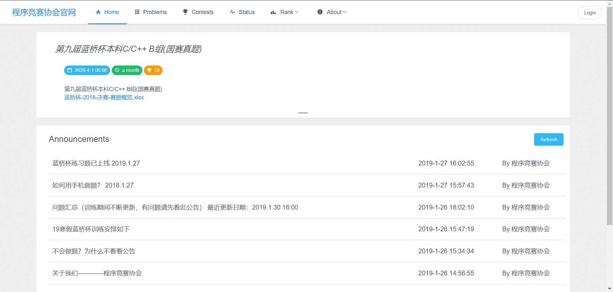Viewport: 613px width, 292px height.
Task: Select the contest carousel indicator dash
Action: [303, 113]
